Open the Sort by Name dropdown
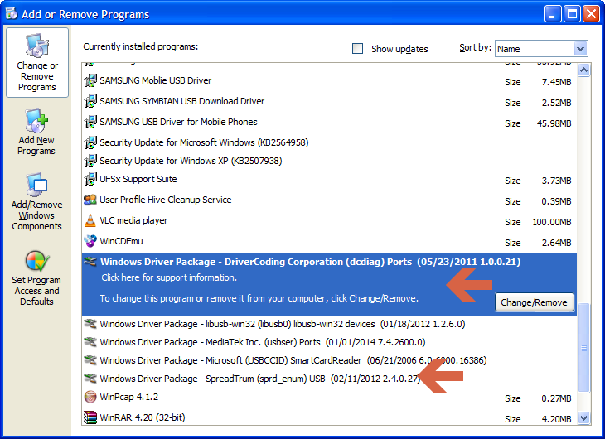The width and height of the screenshot is (605, 439). coord(580,49)
